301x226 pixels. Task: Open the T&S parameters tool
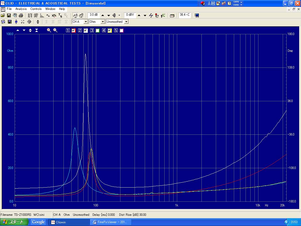click(x=60, y=15)
